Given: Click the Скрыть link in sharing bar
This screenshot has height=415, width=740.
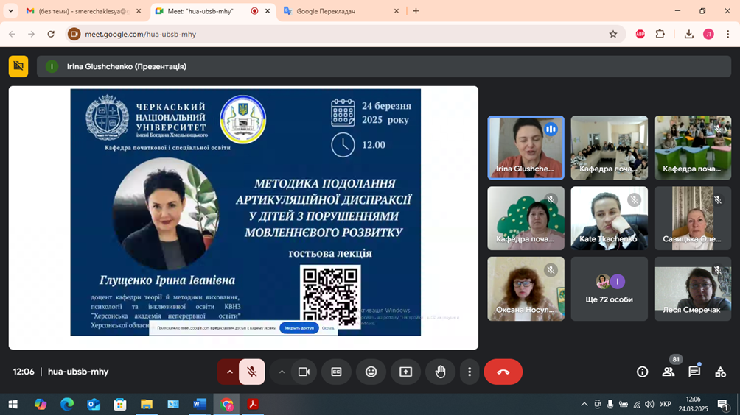Looking at the screenshot, I should (328, 328).
